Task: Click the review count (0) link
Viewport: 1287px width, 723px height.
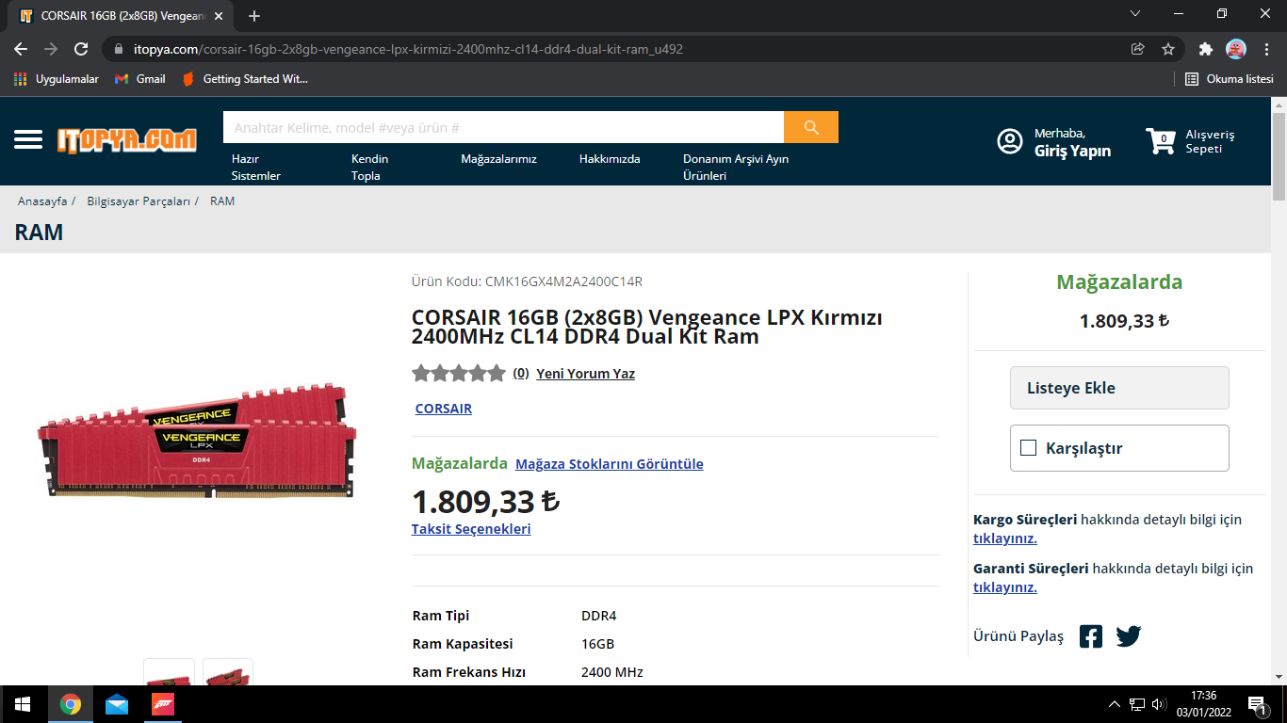Action: [521, 374]
